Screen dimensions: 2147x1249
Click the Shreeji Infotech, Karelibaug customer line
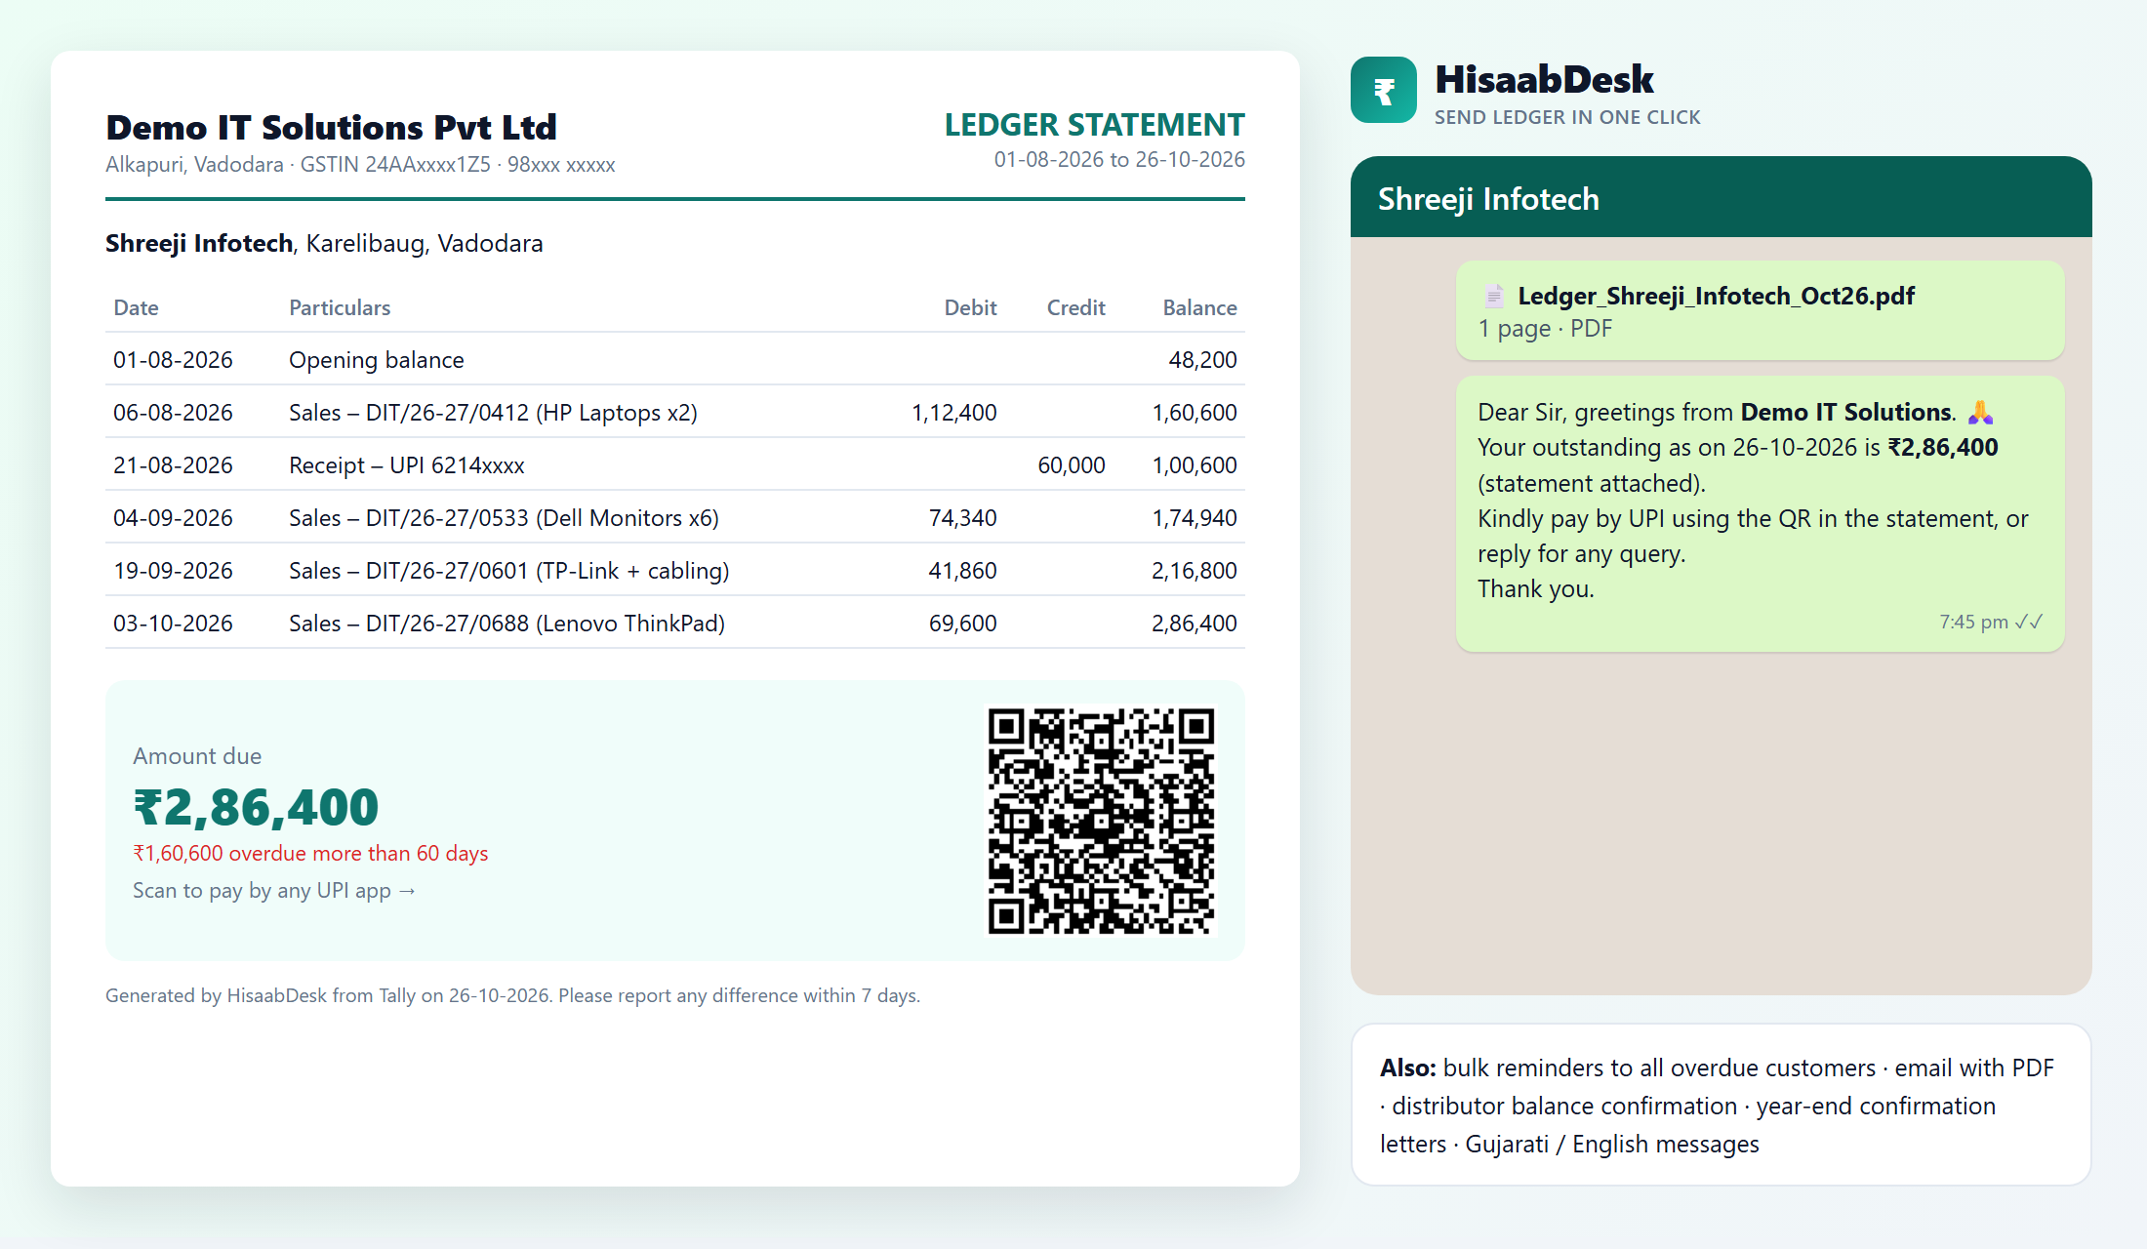pos(324,243)
